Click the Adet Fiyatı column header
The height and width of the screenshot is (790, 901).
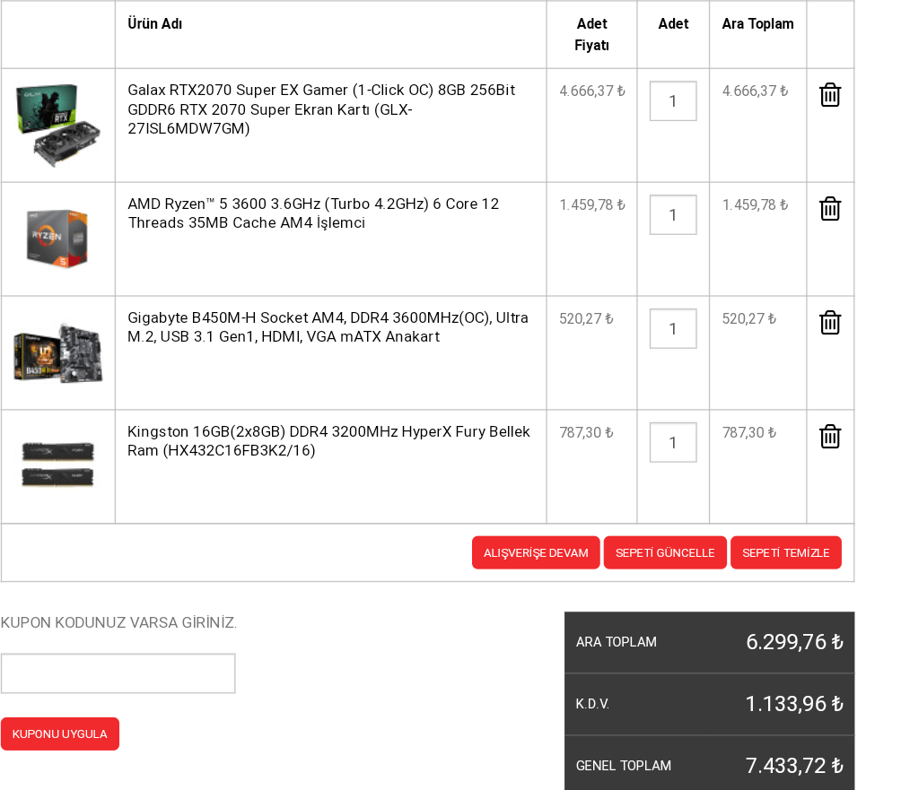click(592, 34)
